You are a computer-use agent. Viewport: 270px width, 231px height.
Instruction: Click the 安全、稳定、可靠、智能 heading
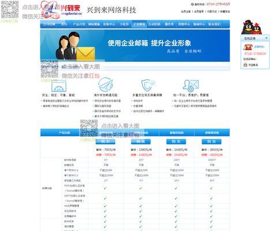click(58, 95)
